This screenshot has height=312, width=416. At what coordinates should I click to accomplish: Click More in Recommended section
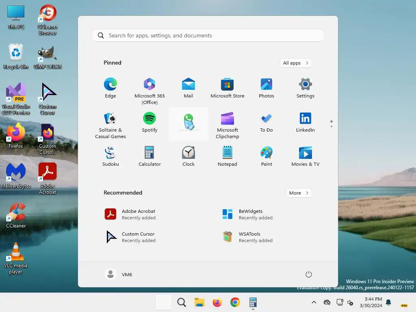click(x=299, y=193)
